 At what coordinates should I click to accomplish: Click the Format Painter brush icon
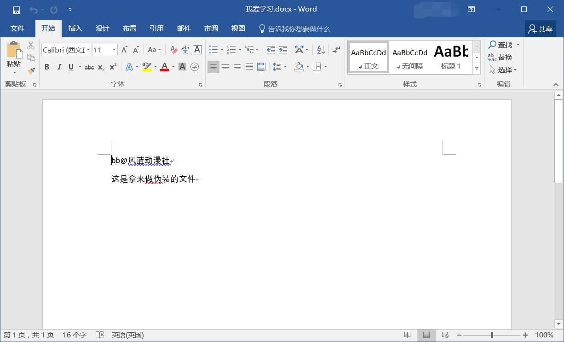[x=31, y=71]
